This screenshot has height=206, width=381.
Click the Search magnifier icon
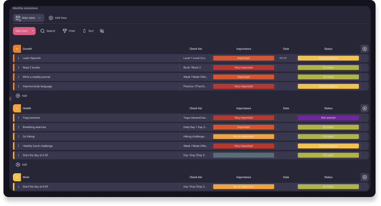point(43,31)
